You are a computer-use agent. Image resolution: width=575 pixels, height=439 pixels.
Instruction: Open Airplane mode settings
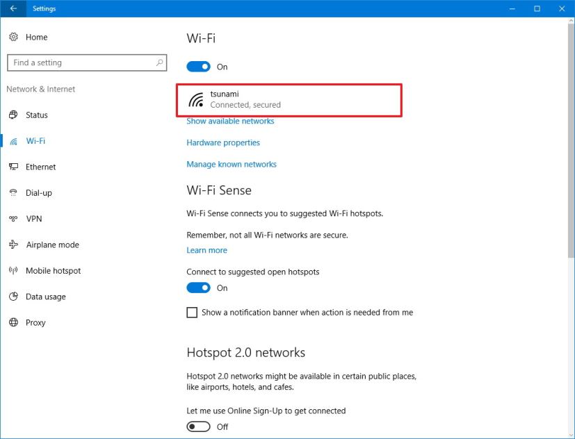(52, 245)
